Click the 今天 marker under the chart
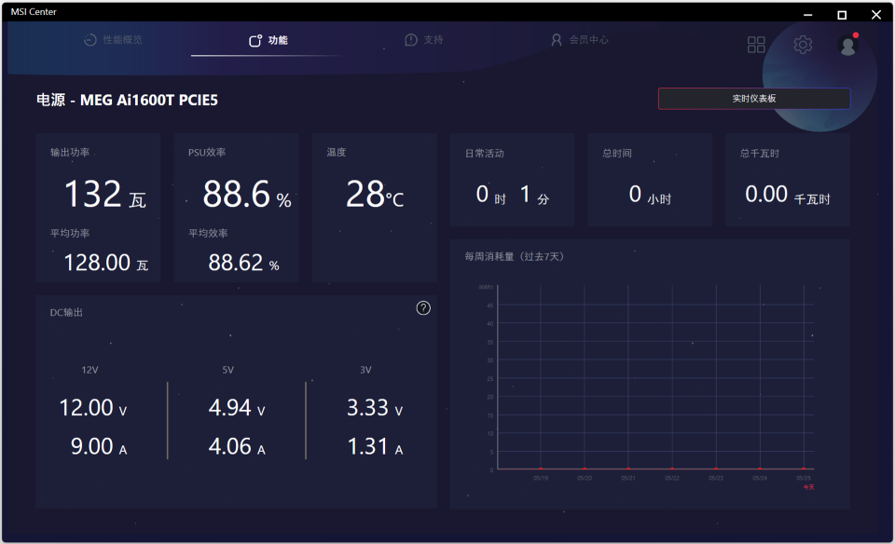This screenshot has width=895, height=544. point(809,487)
